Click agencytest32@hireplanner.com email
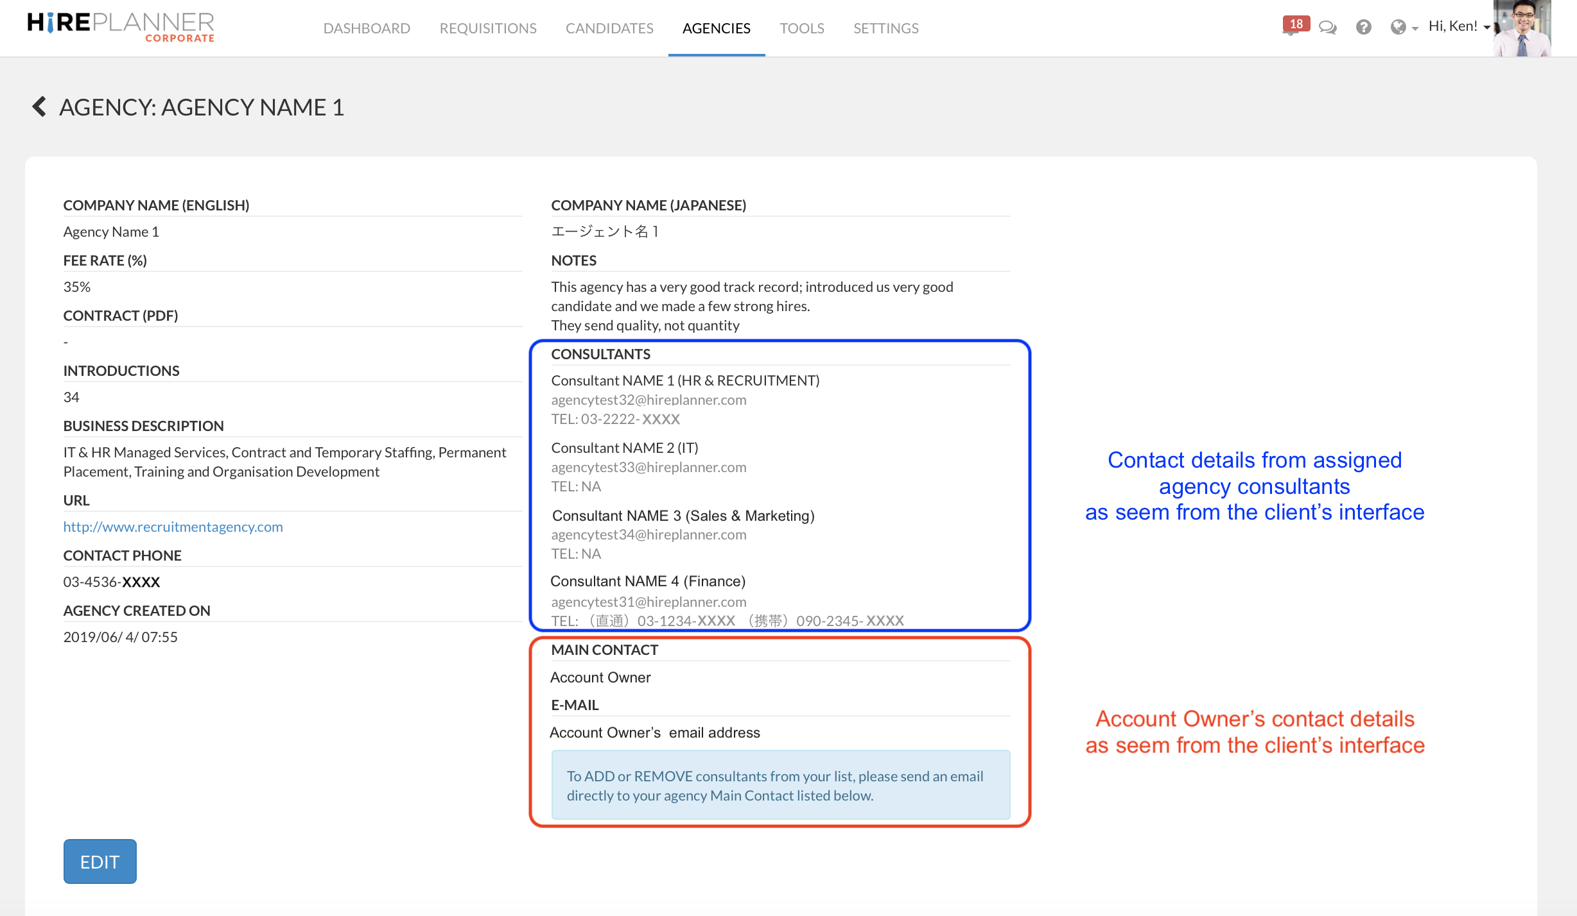The width and height of the screenshot is (1577, 916). [x=649, y=400]
